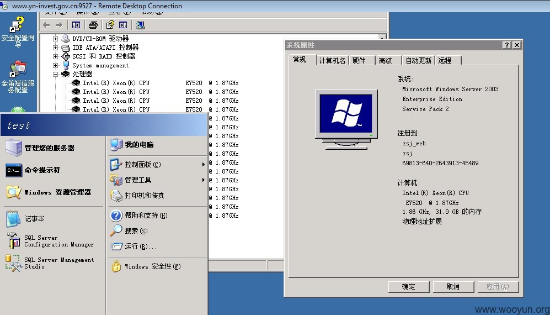Image resolution: width=550 pixels, height=315 pixels.
Task: Collapse the 处理器 node
Action: (55, 74)
